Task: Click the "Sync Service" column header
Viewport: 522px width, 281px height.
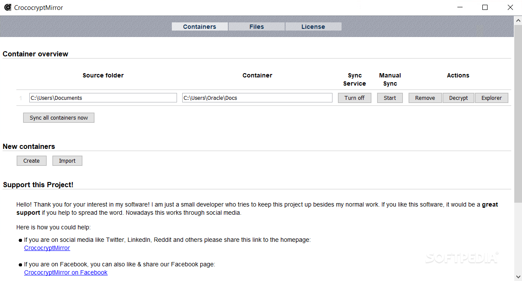Action: tap(354, 80)
